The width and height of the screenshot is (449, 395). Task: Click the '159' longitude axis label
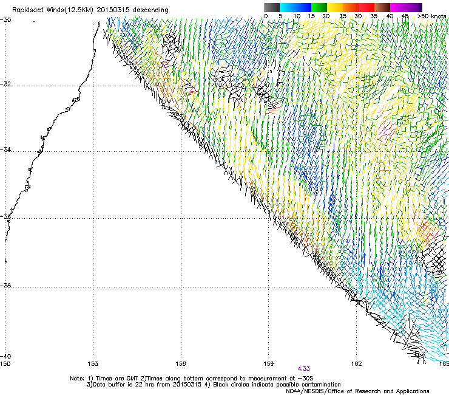pyautogui.click(x=269, y=364)
